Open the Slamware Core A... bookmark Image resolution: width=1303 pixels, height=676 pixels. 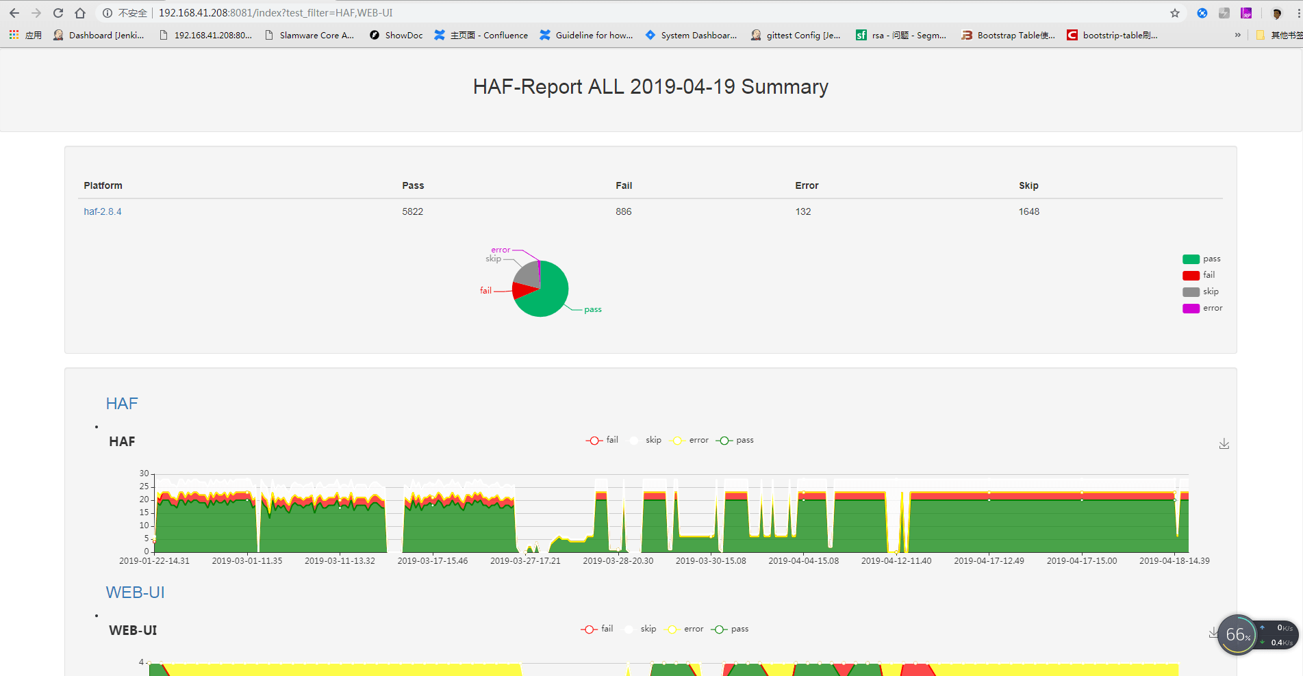point(309,35)
